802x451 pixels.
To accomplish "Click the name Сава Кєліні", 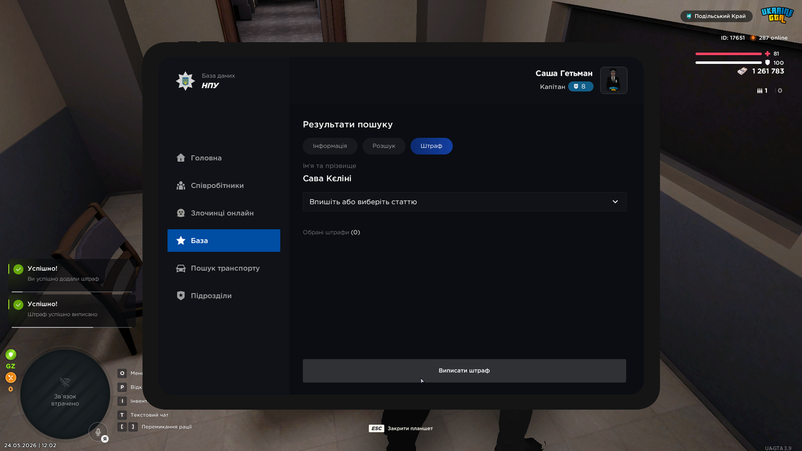I will [327, 179].
